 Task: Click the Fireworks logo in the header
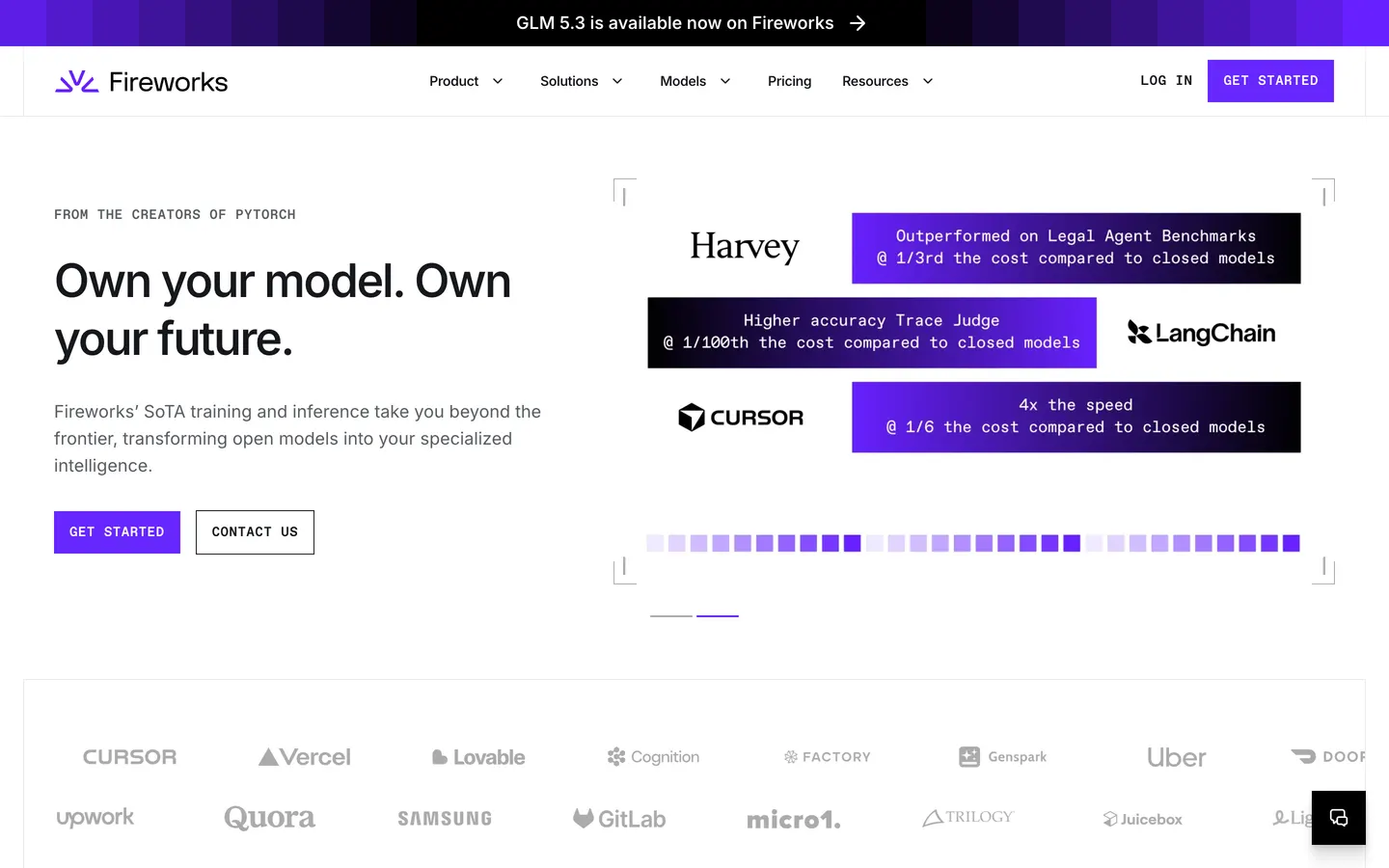(142, 82)
